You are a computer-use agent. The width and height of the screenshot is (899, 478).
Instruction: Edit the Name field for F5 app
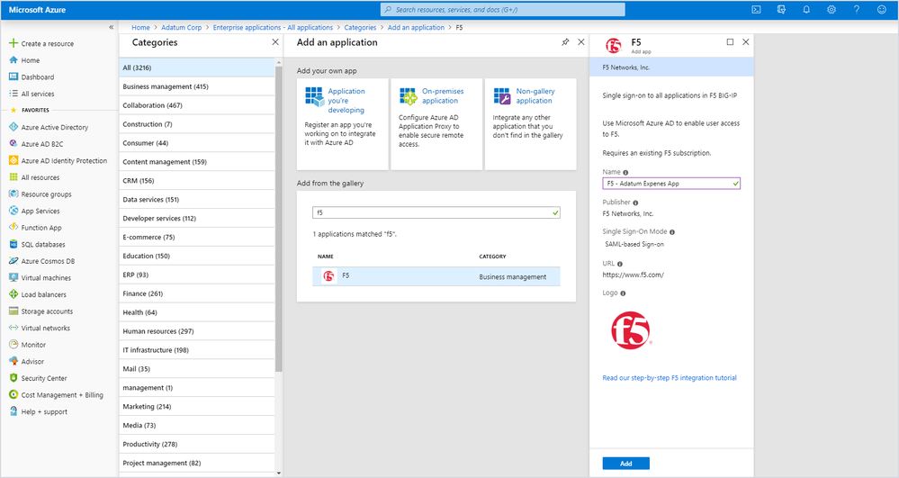tap(671, 184)
